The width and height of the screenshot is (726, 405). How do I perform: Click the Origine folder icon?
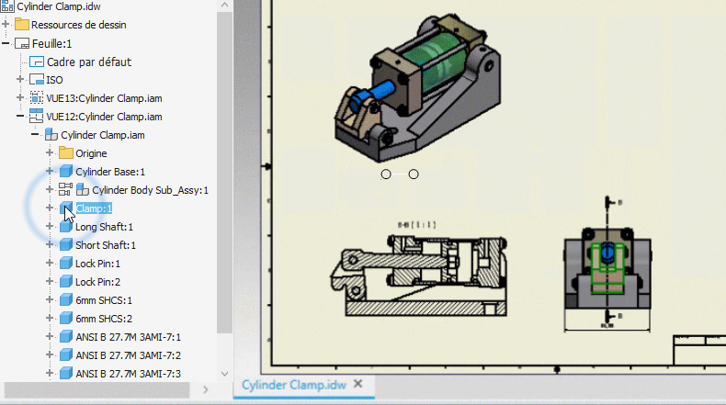(x=66, y=153)
